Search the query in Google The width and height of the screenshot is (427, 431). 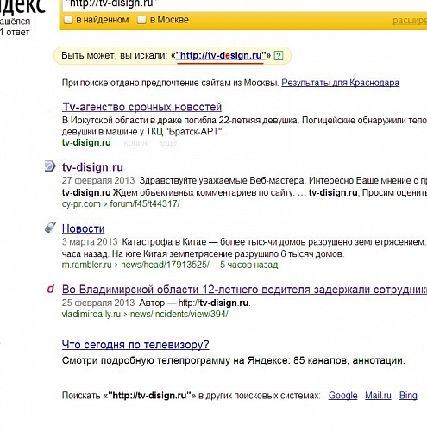point(342,396)
